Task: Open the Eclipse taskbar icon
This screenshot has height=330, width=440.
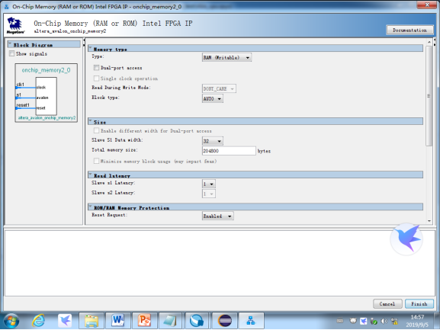Action: pos(225,320)
